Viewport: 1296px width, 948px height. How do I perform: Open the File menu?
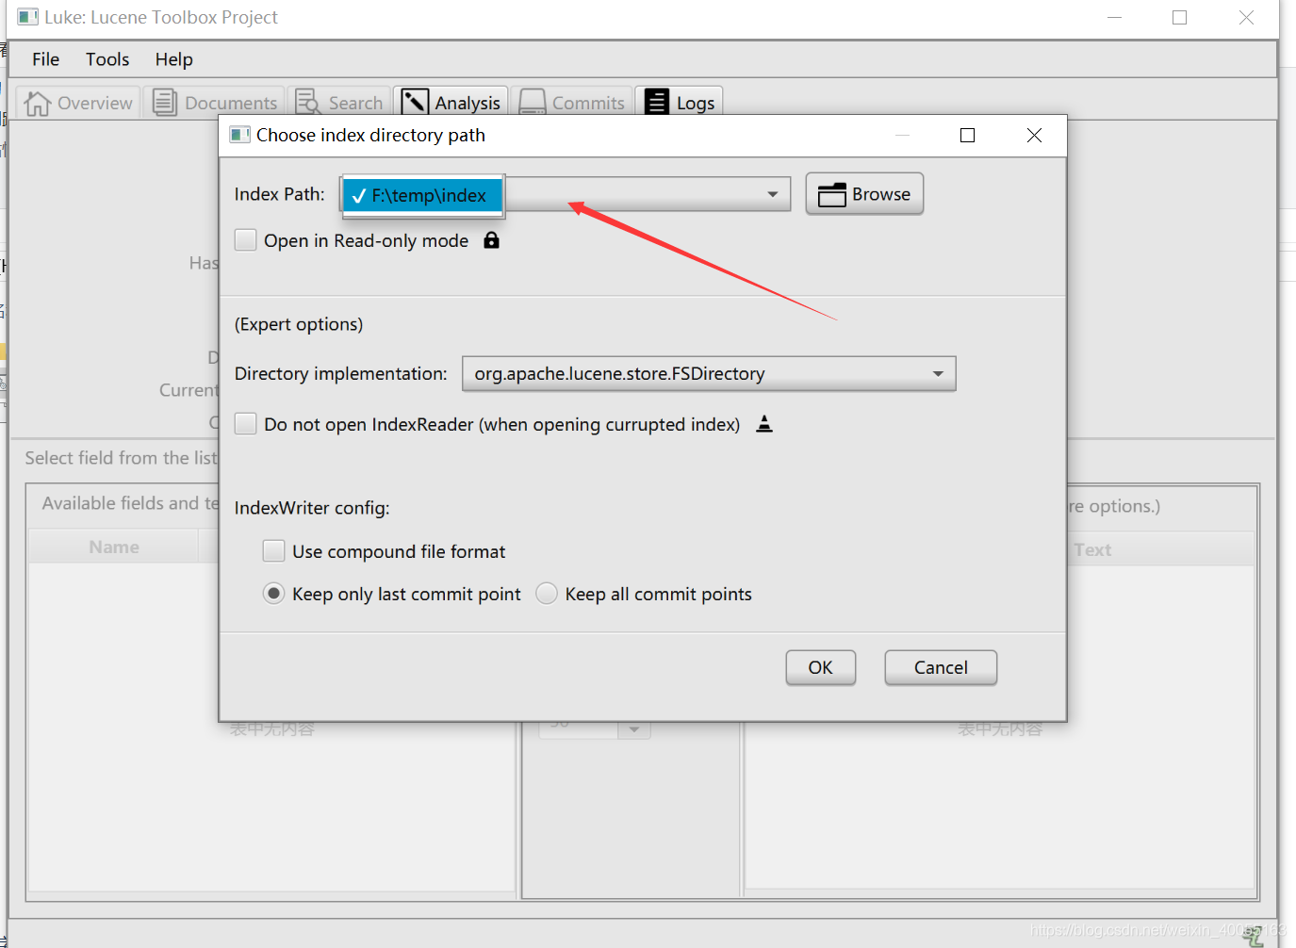[45, 59]
